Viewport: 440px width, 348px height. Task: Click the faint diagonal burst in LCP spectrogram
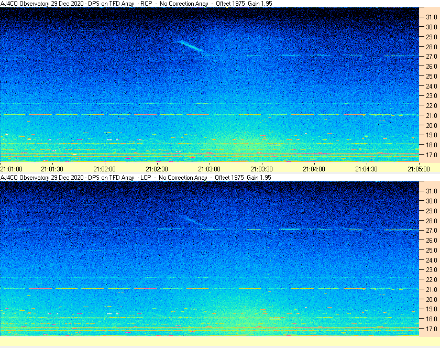192,220
